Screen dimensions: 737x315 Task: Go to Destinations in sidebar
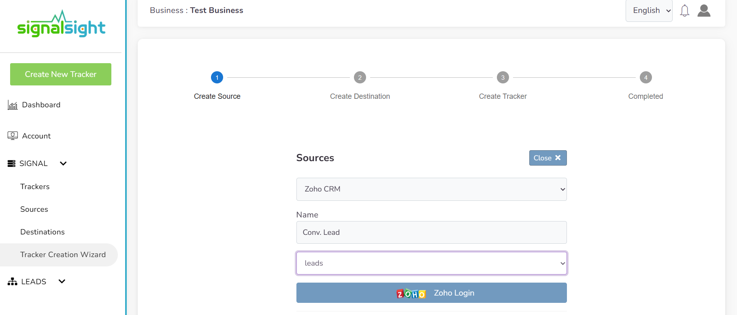tap(43, 232)
